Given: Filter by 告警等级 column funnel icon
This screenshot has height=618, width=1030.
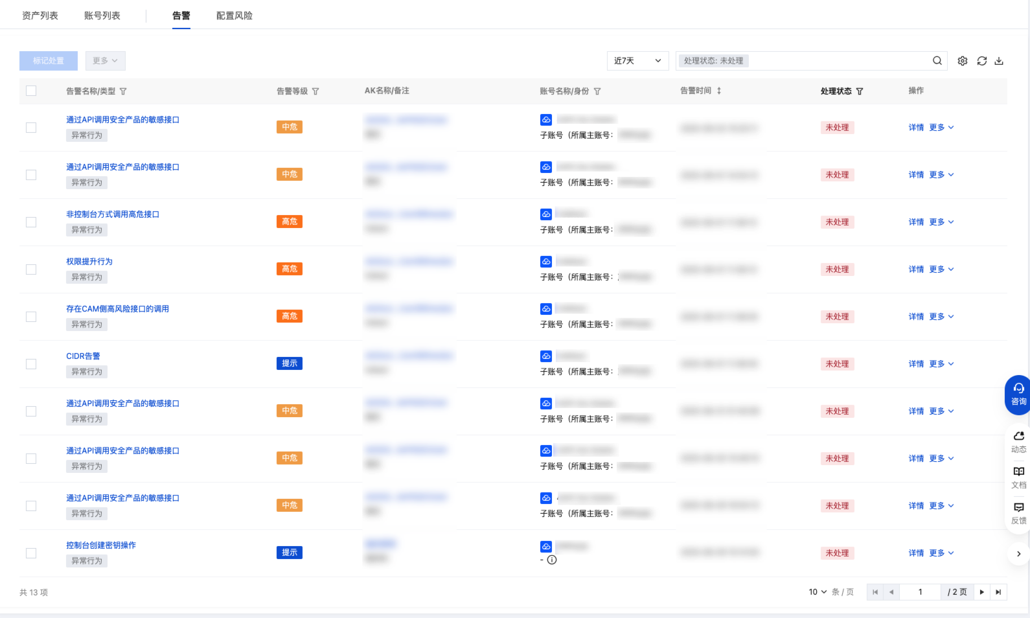Looking at the screenshot, I should point(315,91).
